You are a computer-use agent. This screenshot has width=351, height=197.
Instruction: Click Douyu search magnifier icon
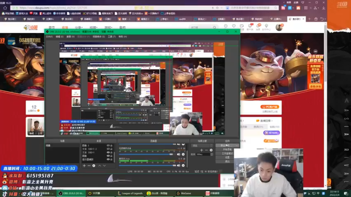(x=215, y=28)
